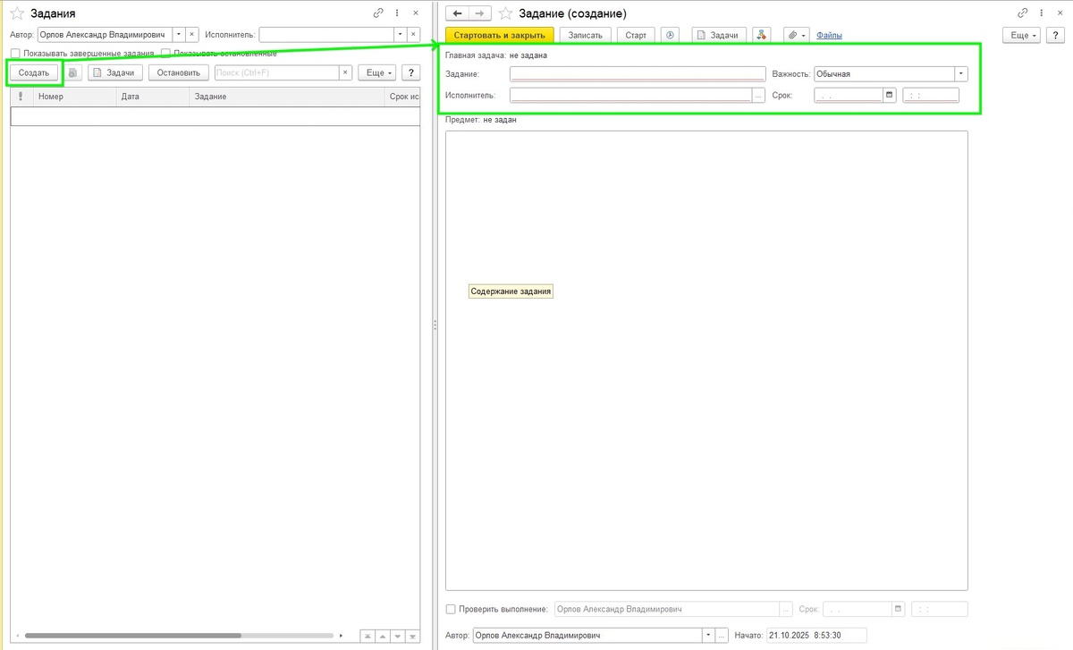The height and width of the screenshot is (650, 1073).
Task: Open Задачи in the Задание (создание) toolbar
Action: (x=719, y=35)
